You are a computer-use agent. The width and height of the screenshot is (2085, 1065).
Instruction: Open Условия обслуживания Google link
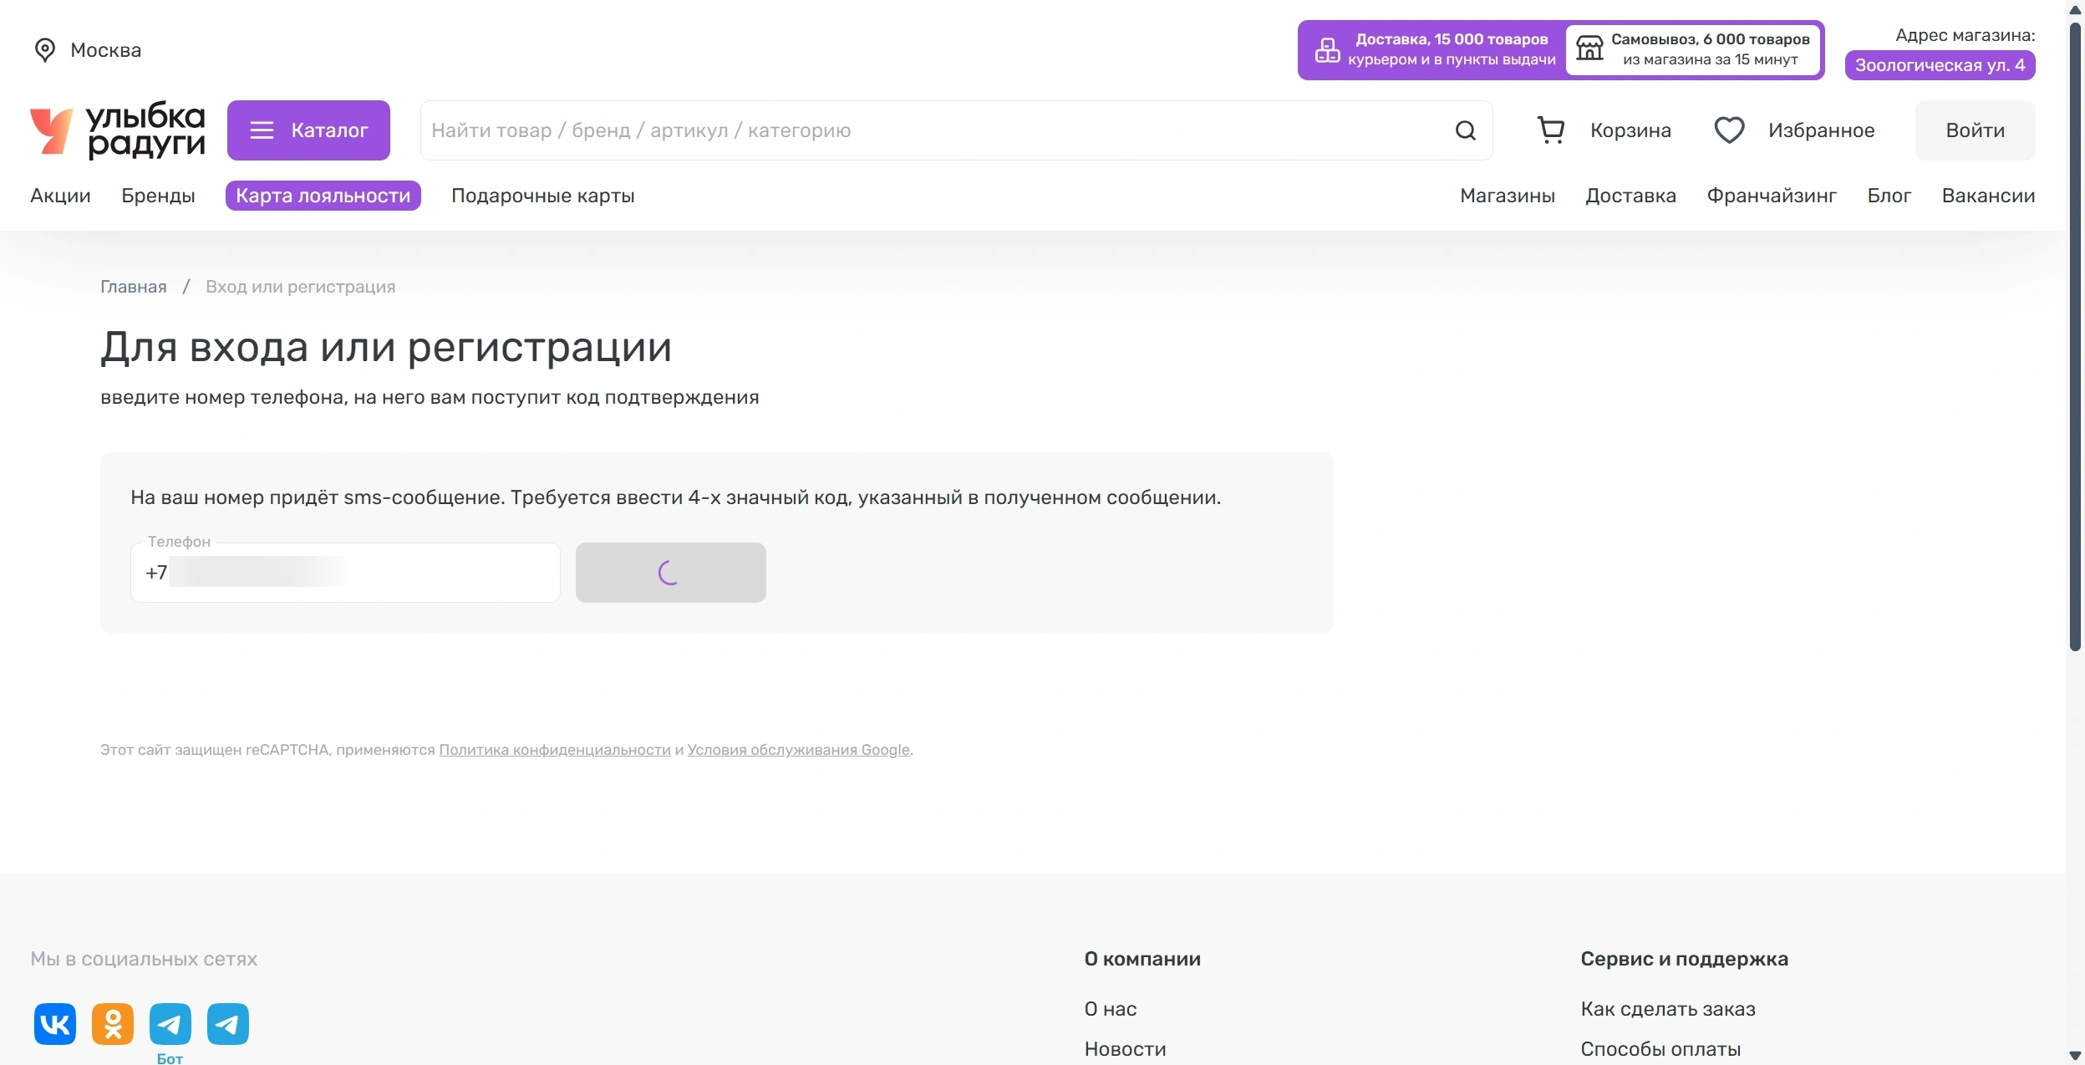point(798,750)
